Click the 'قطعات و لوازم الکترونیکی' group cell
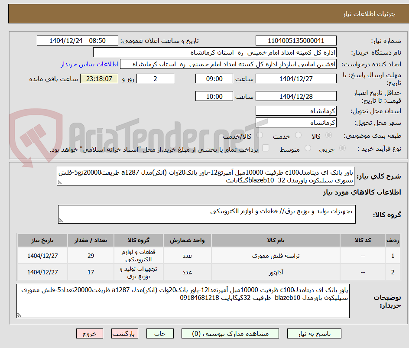Screen dimensions: 409x348 [139, 256]
